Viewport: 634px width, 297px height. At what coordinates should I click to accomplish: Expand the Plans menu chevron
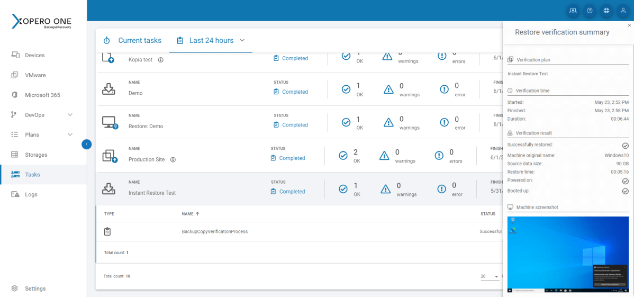70,135
